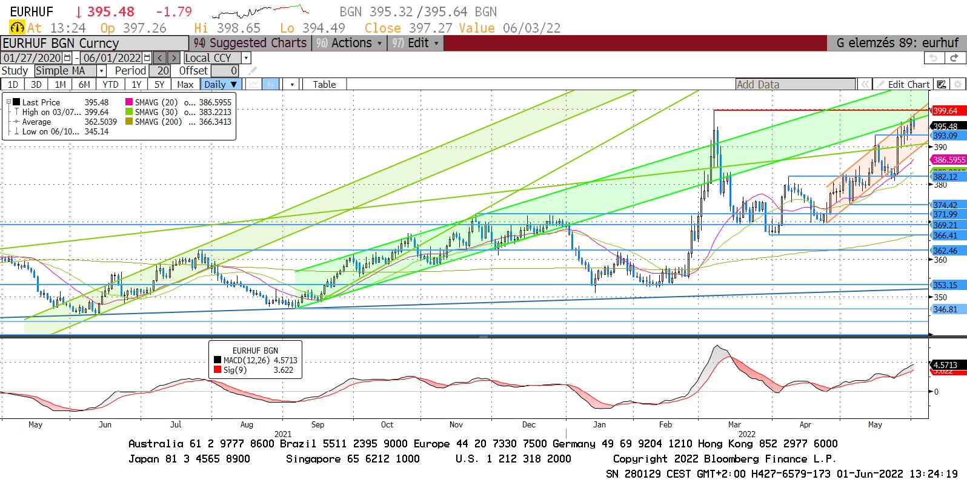Open the chart settings gear icon

tap(957, 84)
